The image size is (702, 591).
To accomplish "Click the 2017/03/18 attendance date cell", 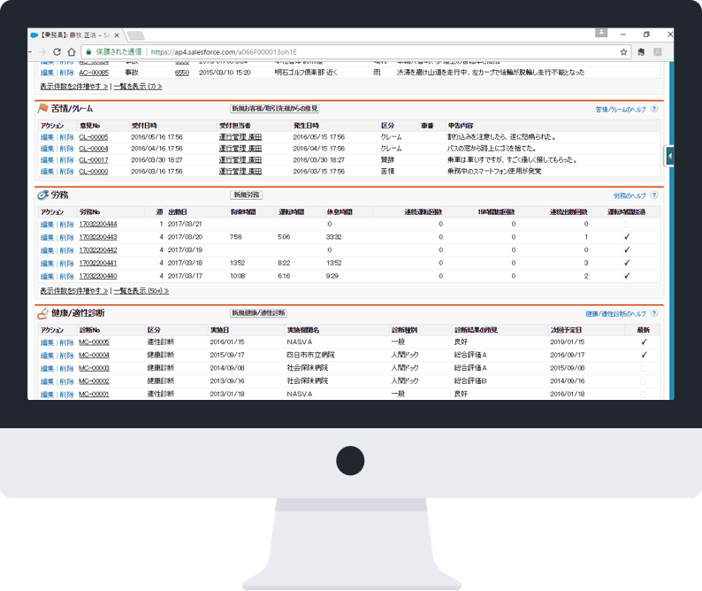I will click(x=185, y=263).
